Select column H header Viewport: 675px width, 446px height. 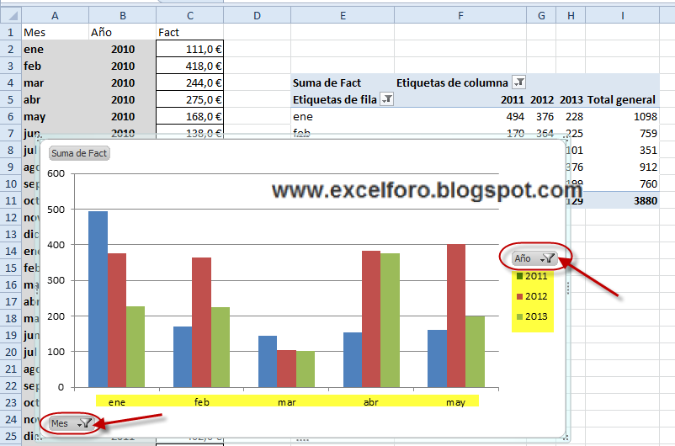[x=571, y=15]
